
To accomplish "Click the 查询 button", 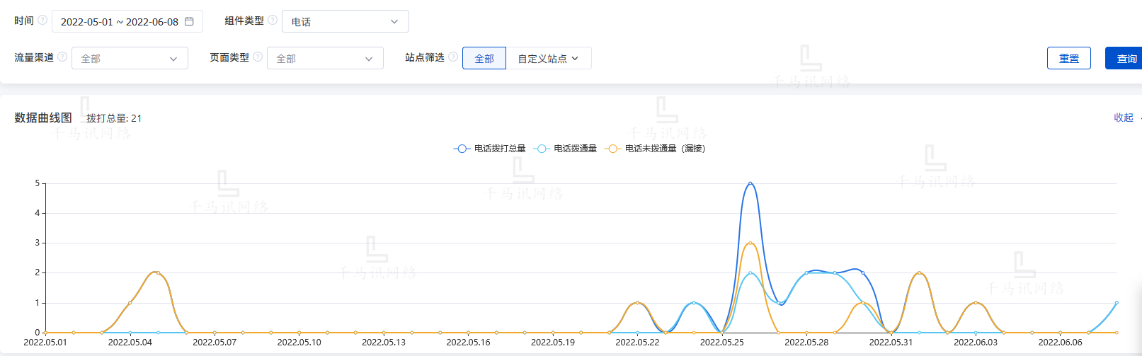I will (x=1126, y=58).
